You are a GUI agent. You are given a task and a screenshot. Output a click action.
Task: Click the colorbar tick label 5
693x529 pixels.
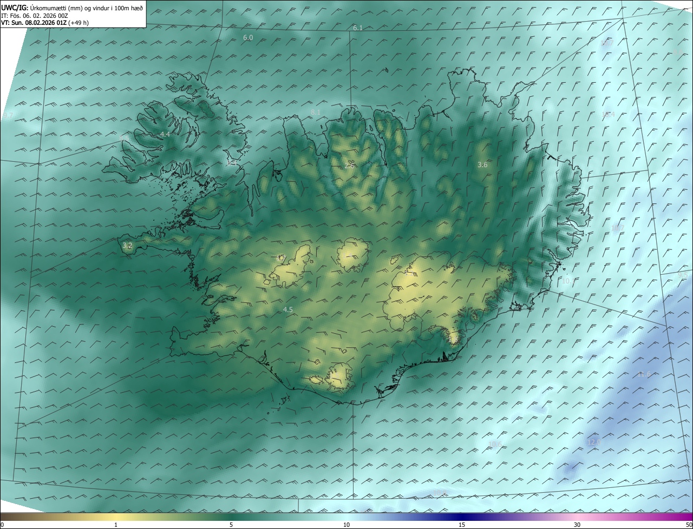[231, 525]
